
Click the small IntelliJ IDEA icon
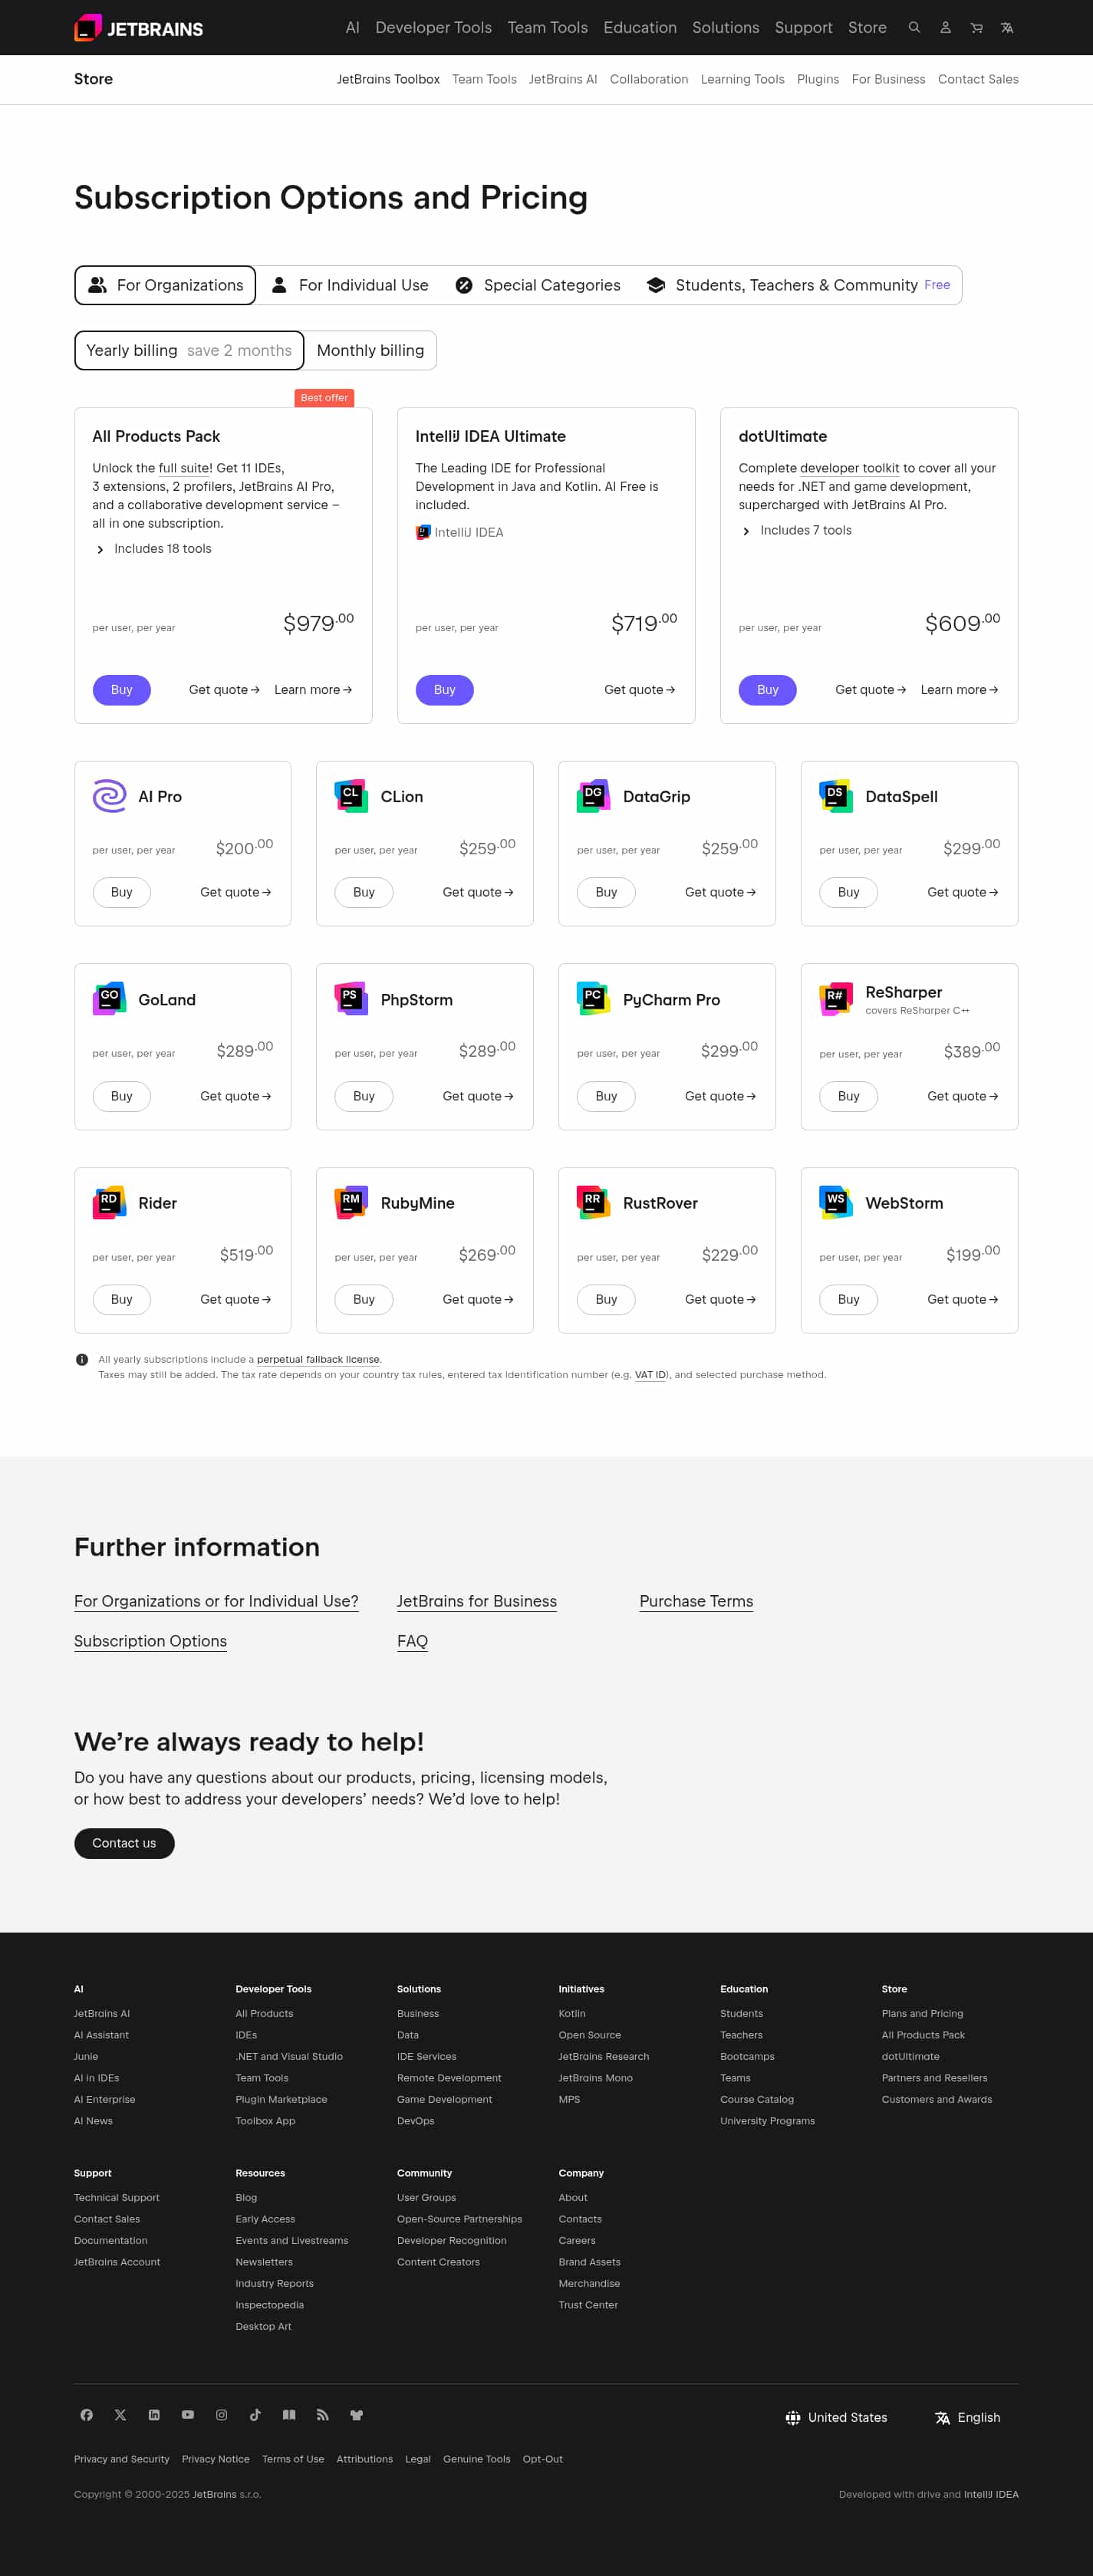pyautogui.click(x=423, y=532)
